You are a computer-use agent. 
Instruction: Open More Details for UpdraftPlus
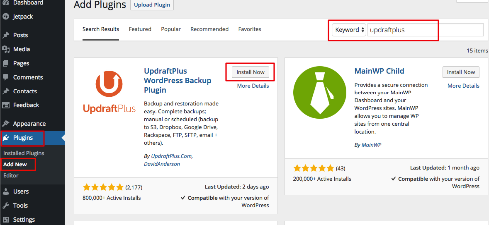(253, 86)
